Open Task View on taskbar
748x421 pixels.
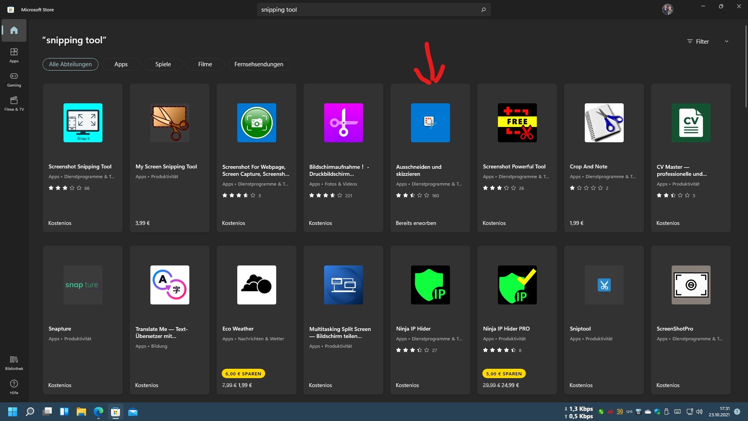coord(47,412)
